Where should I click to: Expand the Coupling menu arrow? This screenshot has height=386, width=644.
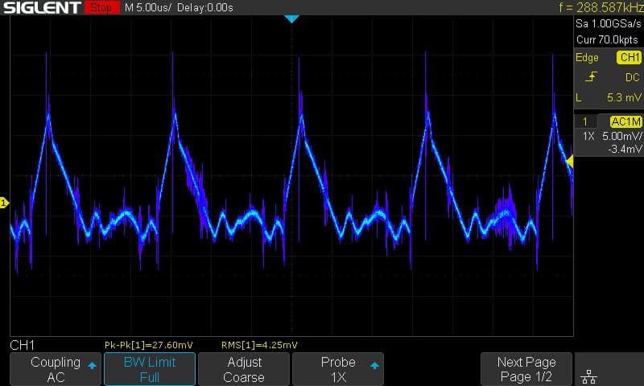point(92,365)
